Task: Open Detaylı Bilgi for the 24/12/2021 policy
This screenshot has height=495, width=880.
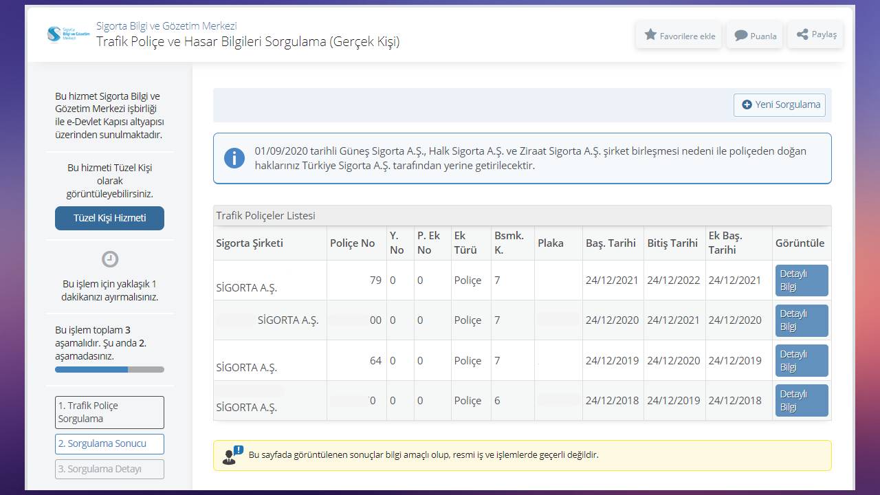Action: (x=801, y=280)
